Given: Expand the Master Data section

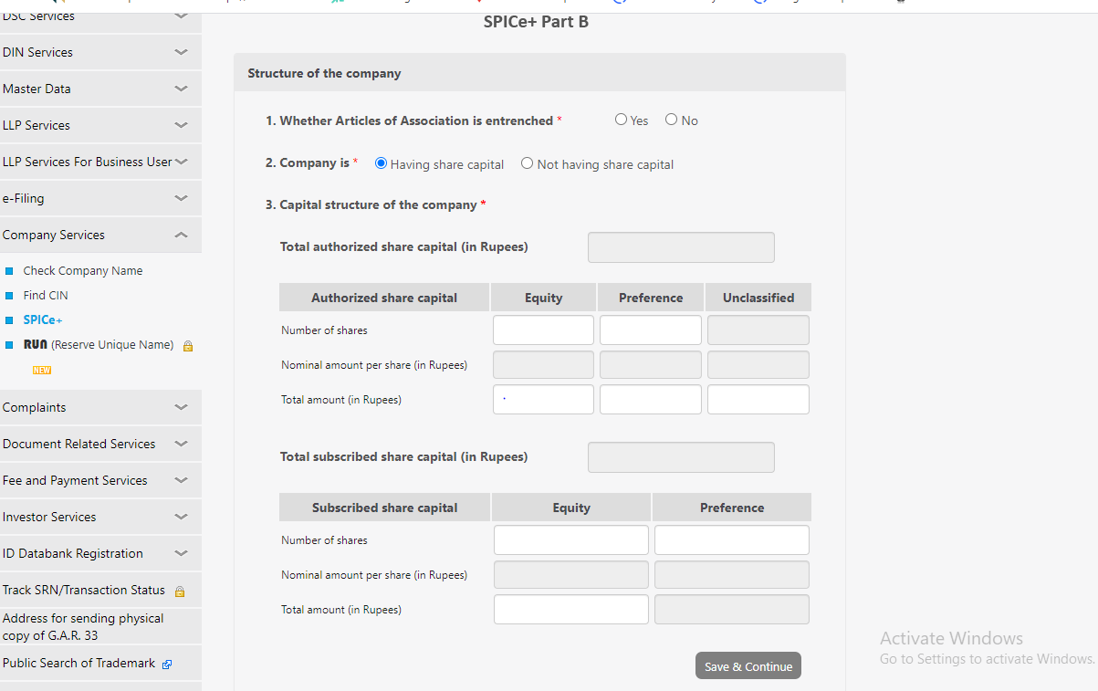Looking at the screenshot, I should point(181,89).
